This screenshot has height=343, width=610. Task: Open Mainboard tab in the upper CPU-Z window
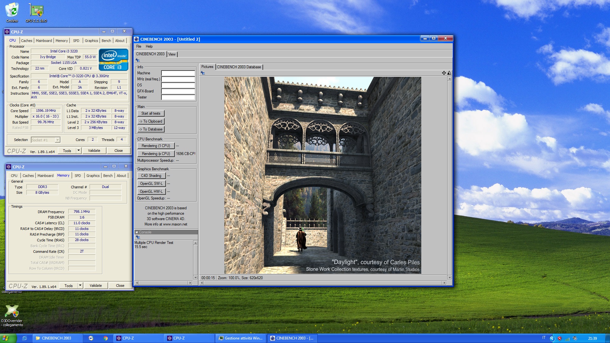click(x=44, y=41)
